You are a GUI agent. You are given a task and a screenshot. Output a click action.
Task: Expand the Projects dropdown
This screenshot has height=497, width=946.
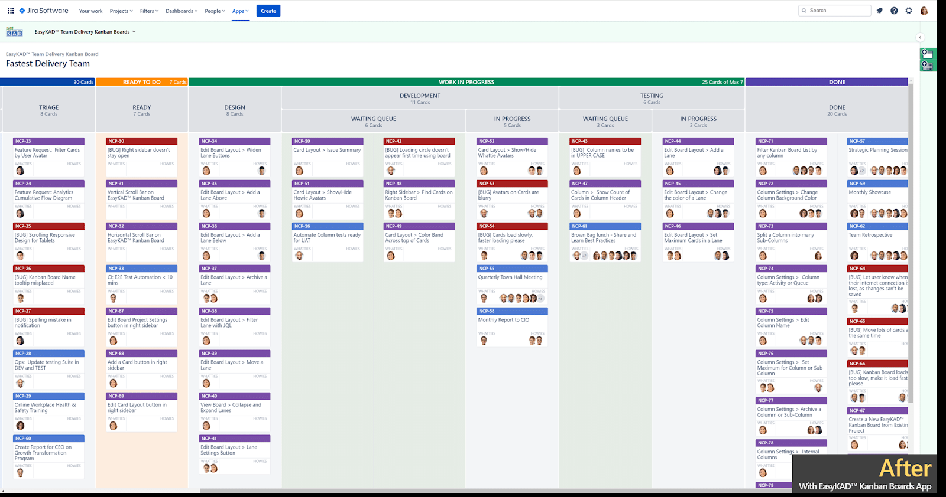(x=121, y=11)
